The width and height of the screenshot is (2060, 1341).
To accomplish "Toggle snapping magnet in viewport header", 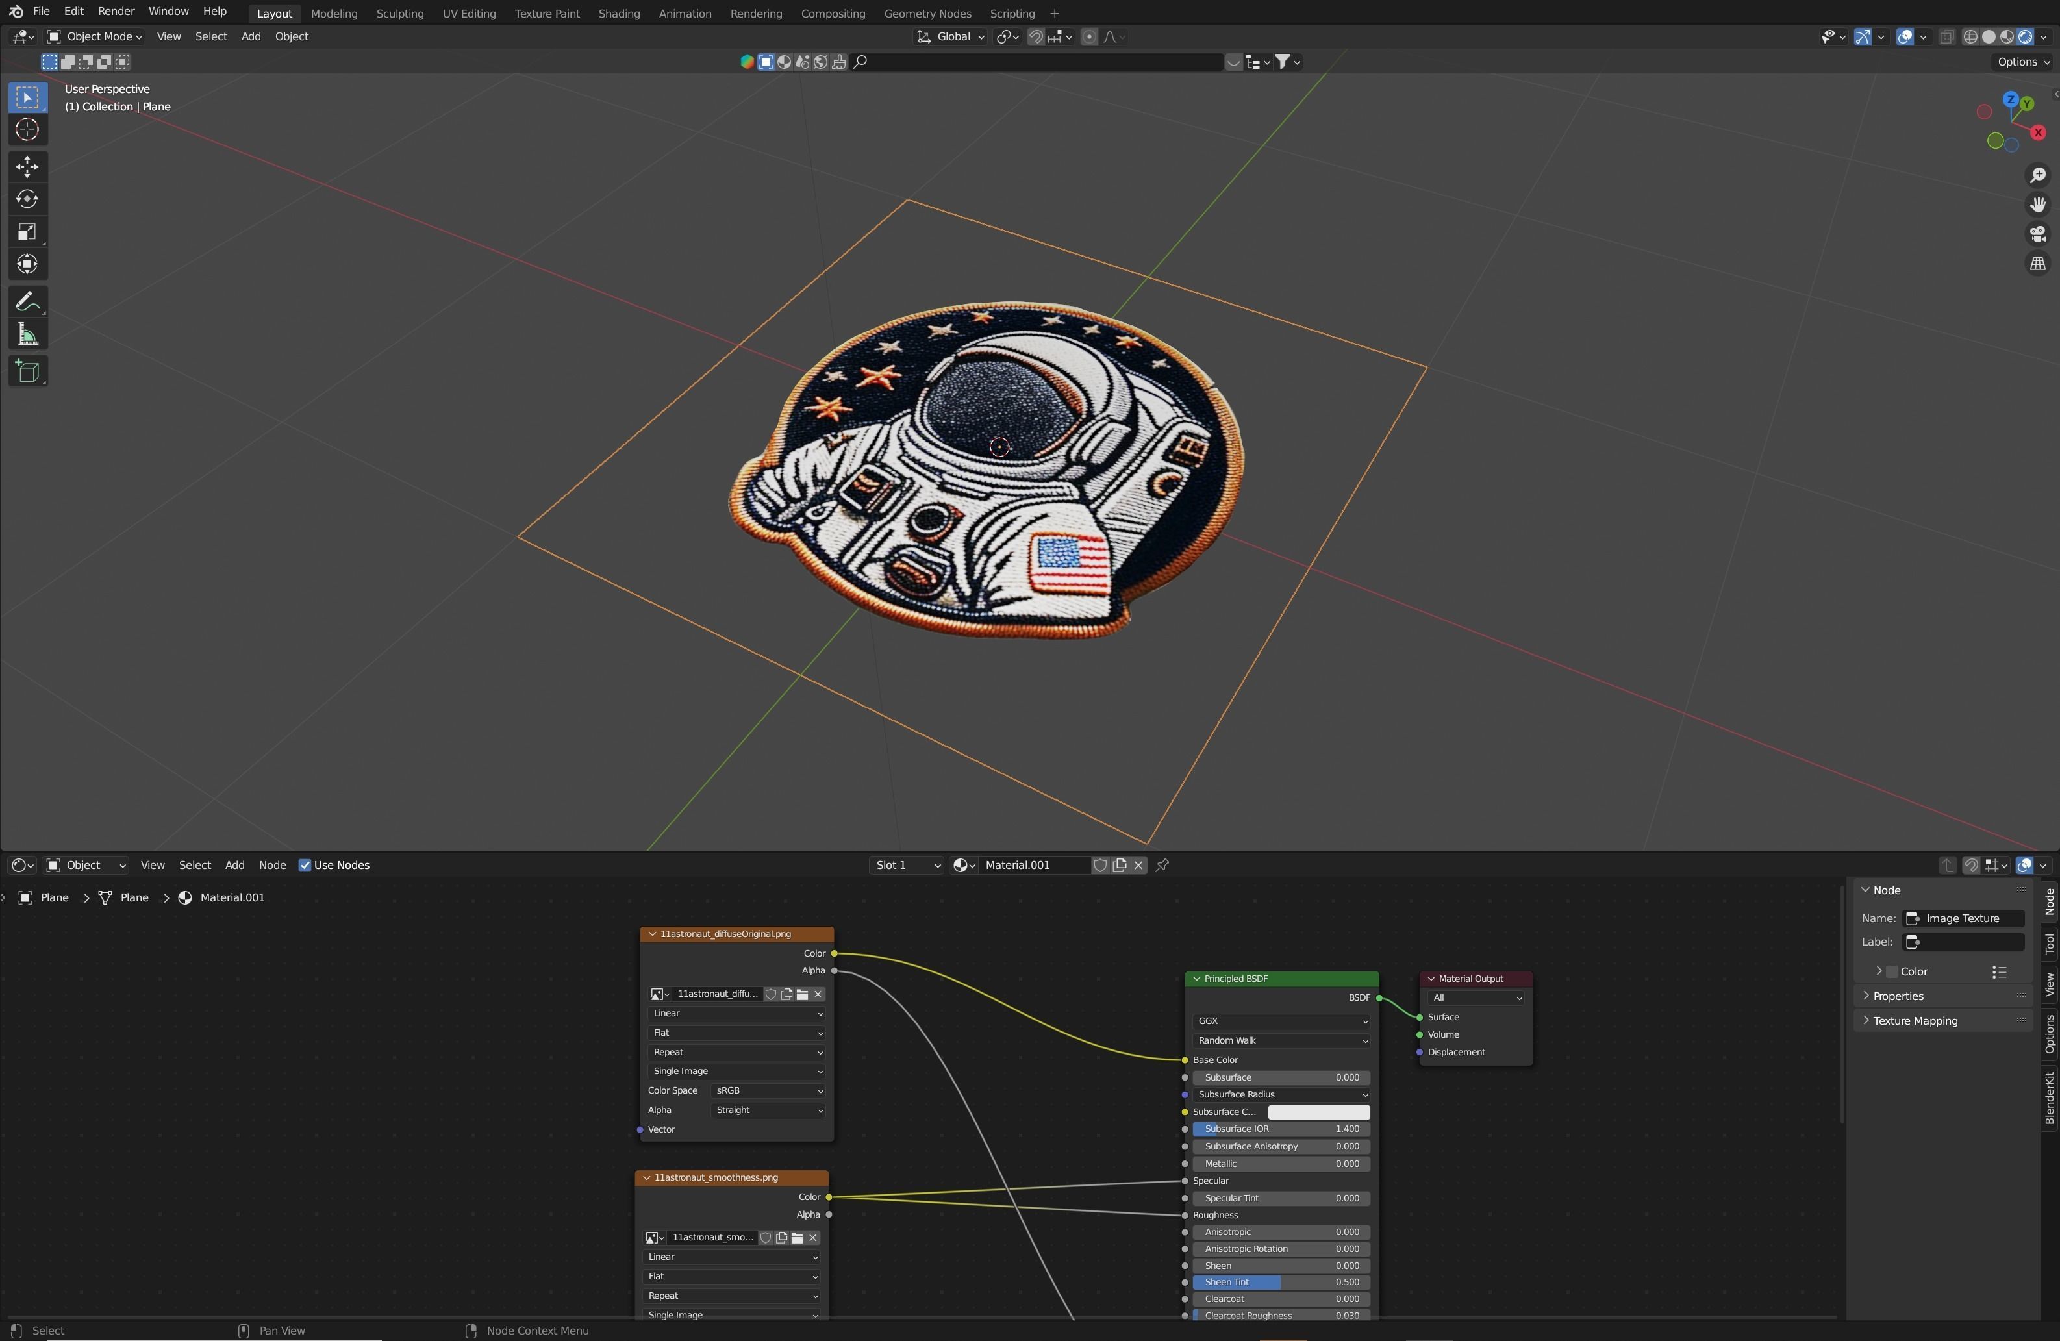I will pyautogui.click(x=1035, y=36).
